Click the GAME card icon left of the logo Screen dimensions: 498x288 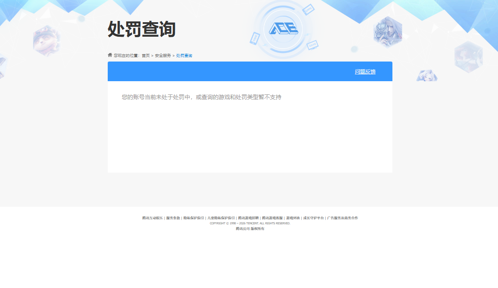(x=254, y=39)
